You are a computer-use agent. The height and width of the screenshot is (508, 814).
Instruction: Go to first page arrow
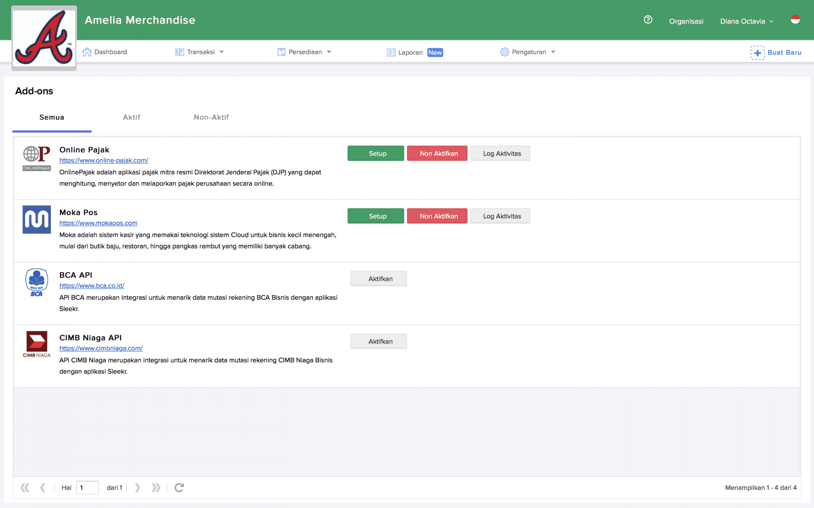pyautogui.click(x=25, y=488)
